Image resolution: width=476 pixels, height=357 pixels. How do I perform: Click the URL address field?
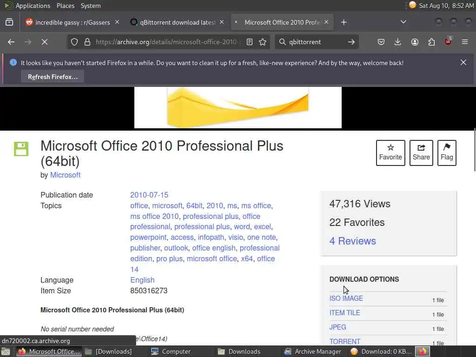pyautogui.click(x=166, y=42)
